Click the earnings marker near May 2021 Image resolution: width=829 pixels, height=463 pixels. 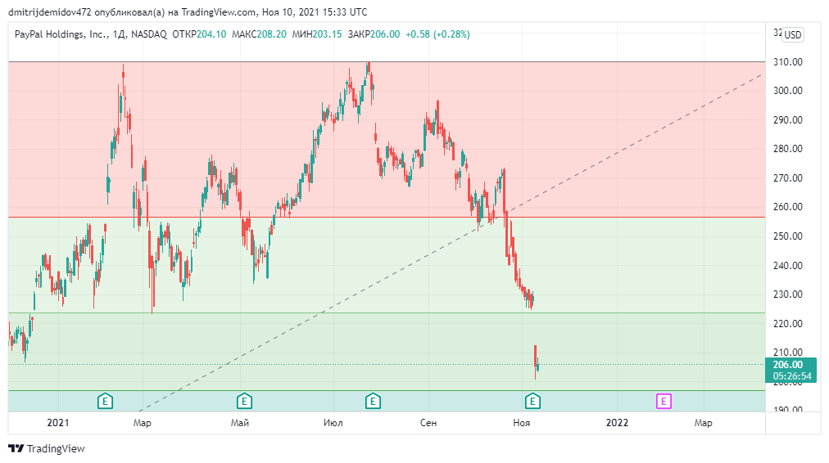pos(244,401)
